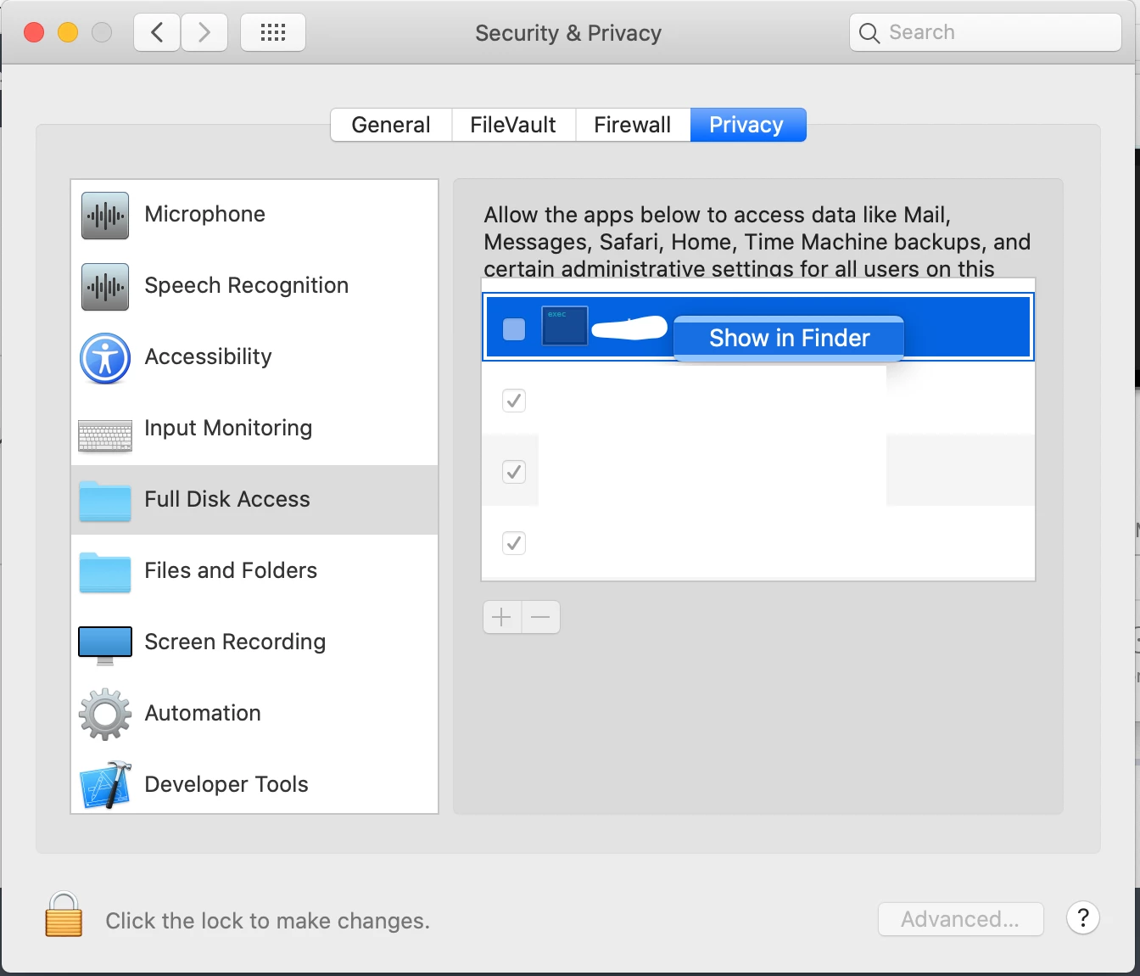Toggle the third app's checkbox in the list
1140x976 pixels.
tap(514, 472)
